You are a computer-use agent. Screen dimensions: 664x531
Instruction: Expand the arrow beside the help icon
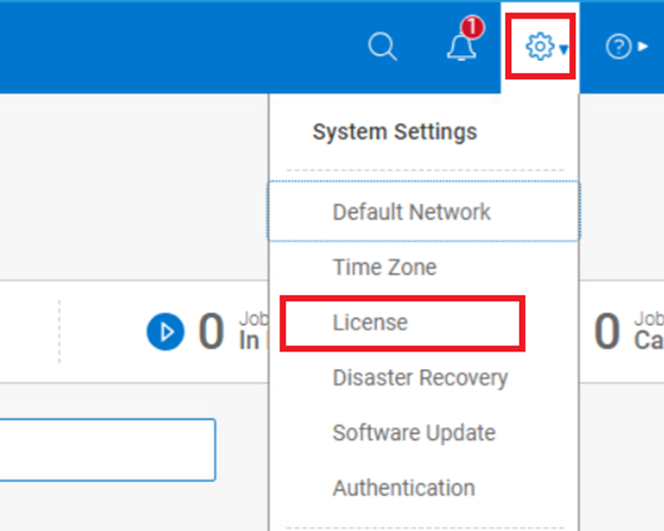pos(642,46)
